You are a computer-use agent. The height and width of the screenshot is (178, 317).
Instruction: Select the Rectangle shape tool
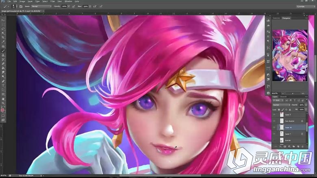(x=3, y=94)
